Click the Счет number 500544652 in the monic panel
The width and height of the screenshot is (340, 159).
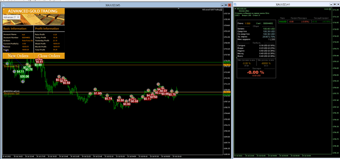[268, 23]
